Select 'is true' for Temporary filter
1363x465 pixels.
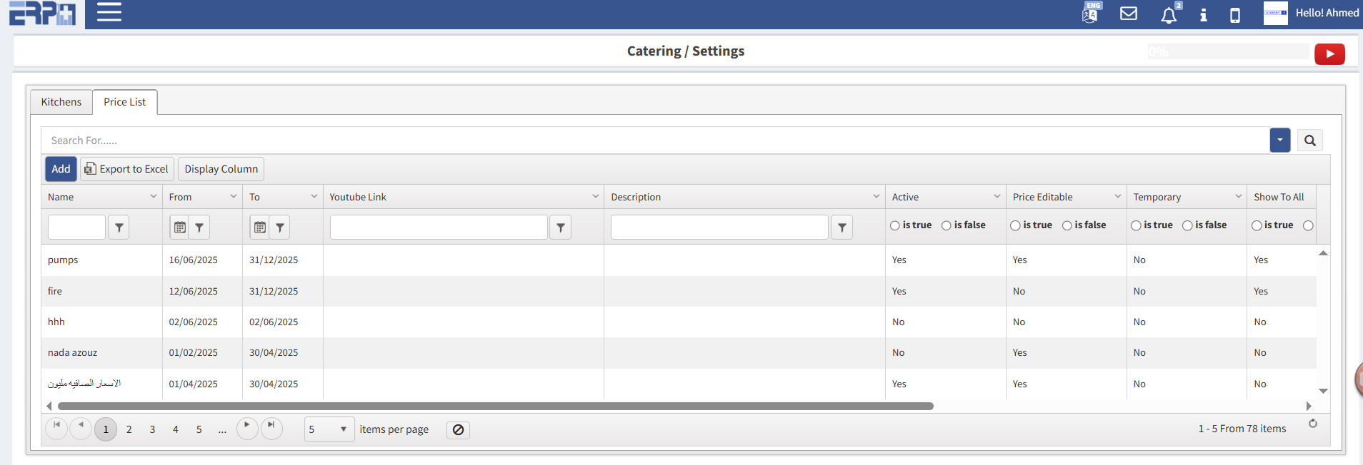tap(1136, 226)
